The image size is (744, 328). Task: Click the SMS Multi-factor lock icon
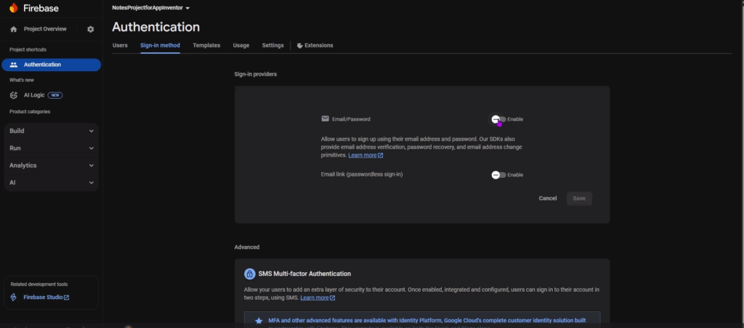(x=249, y=274)
